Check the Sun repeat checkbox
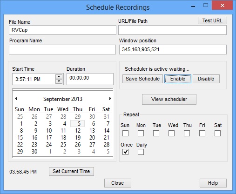Viewport: 236px width, 194px height. [125, 133]
